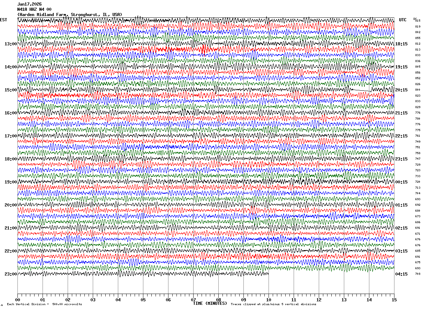Click the DC offset value 708
The image size is (422, 309).
417,274
